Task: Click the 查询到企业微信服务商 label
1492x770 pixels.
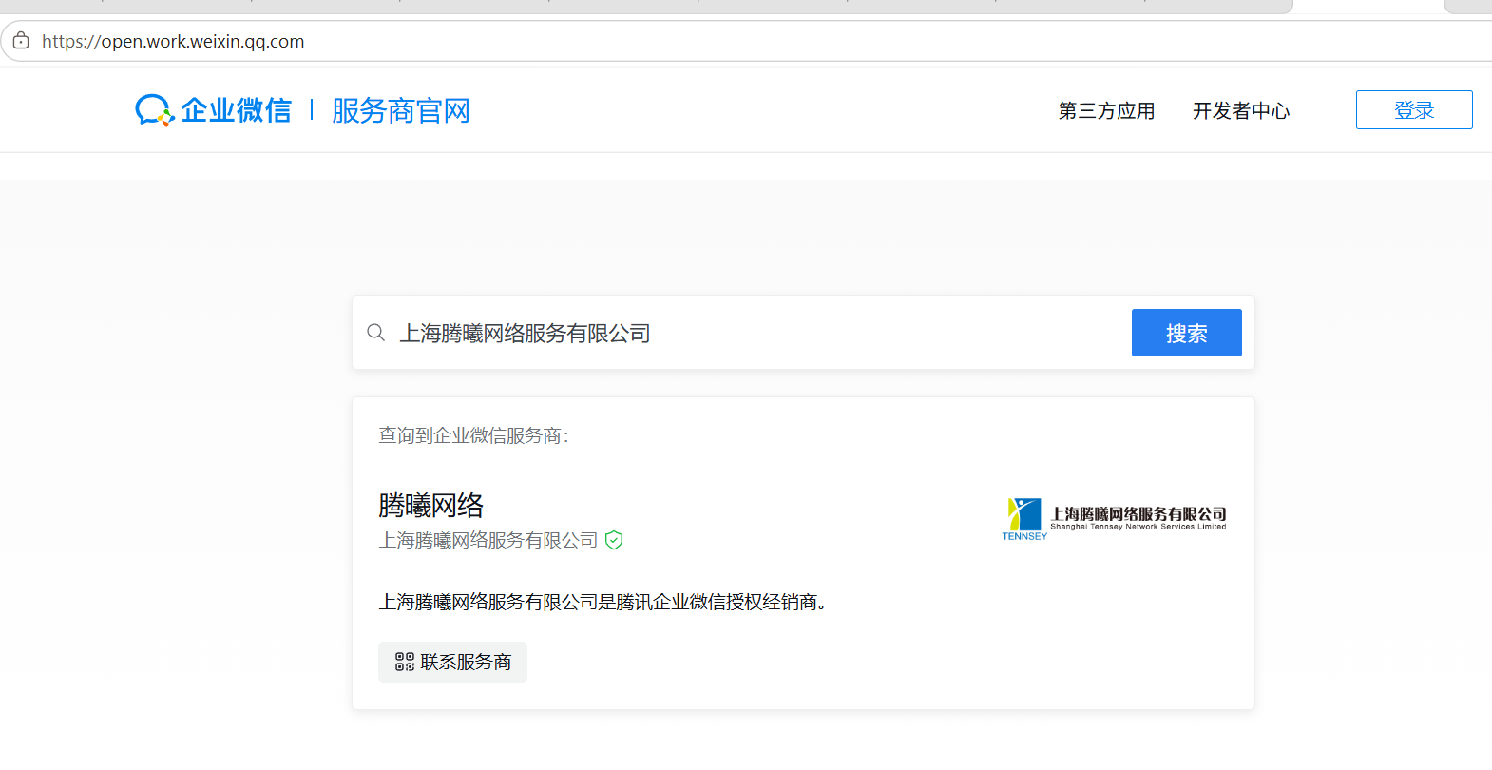Action: coord(473,435)
